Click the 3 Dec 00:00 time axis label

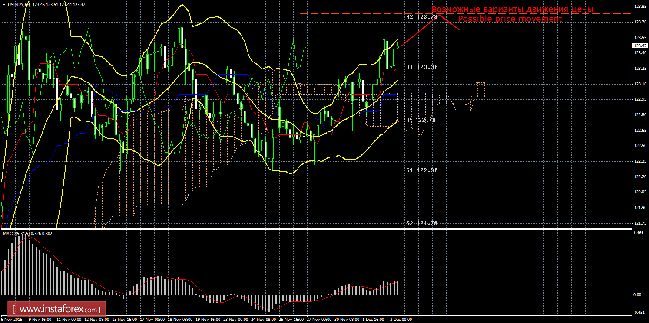(401, 320)
